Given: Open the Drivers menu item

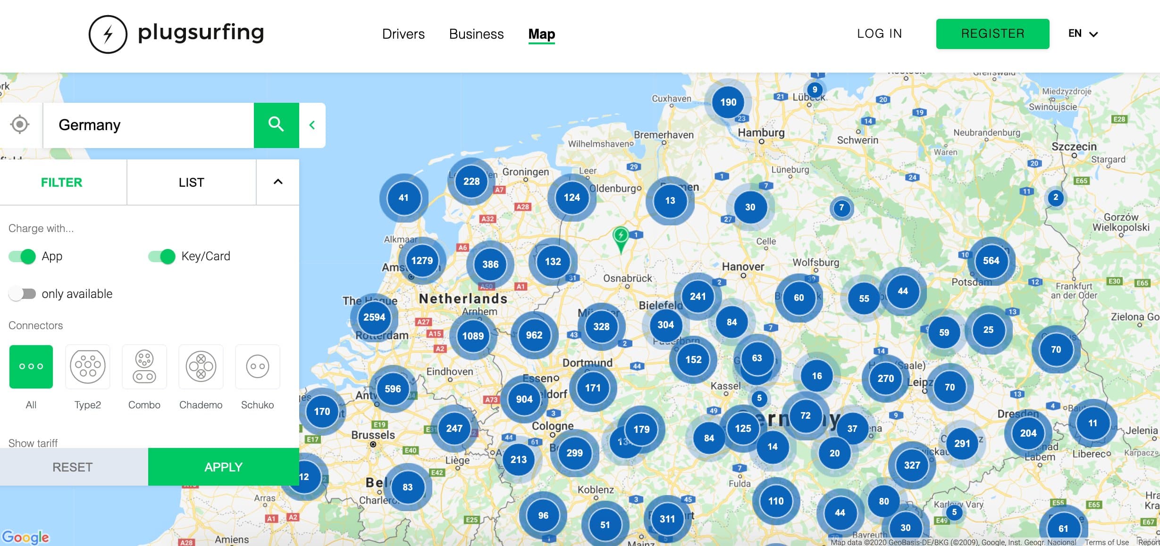Looking at the screenshot, I should click(x=403, y=34).
